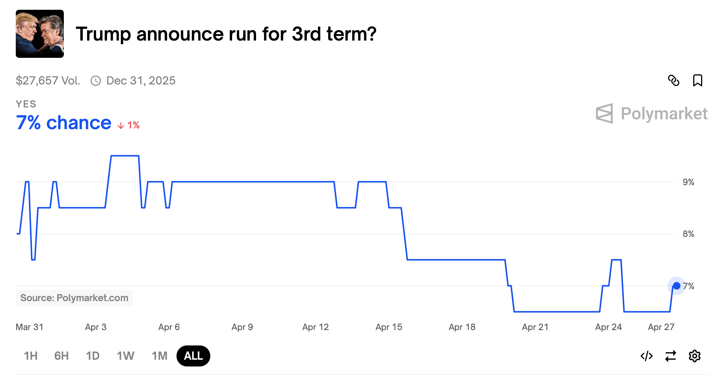
Task: Click the market thumbnail image
Action: (x=40, y=34)
